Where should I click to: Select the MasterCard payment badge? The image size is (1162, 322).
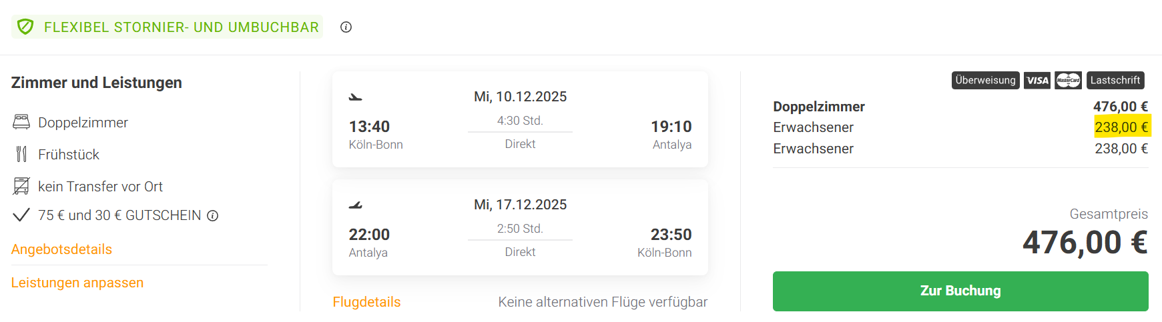(1068, 81)
